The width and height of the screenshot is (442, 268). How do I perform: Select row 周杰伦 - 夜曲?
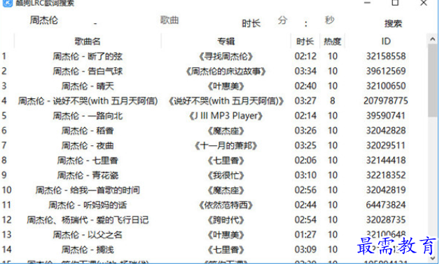tap(214, 145)
